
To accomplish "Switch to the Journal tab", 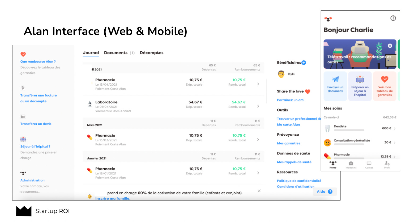I will pyautogui.click(x=91, y=53).
